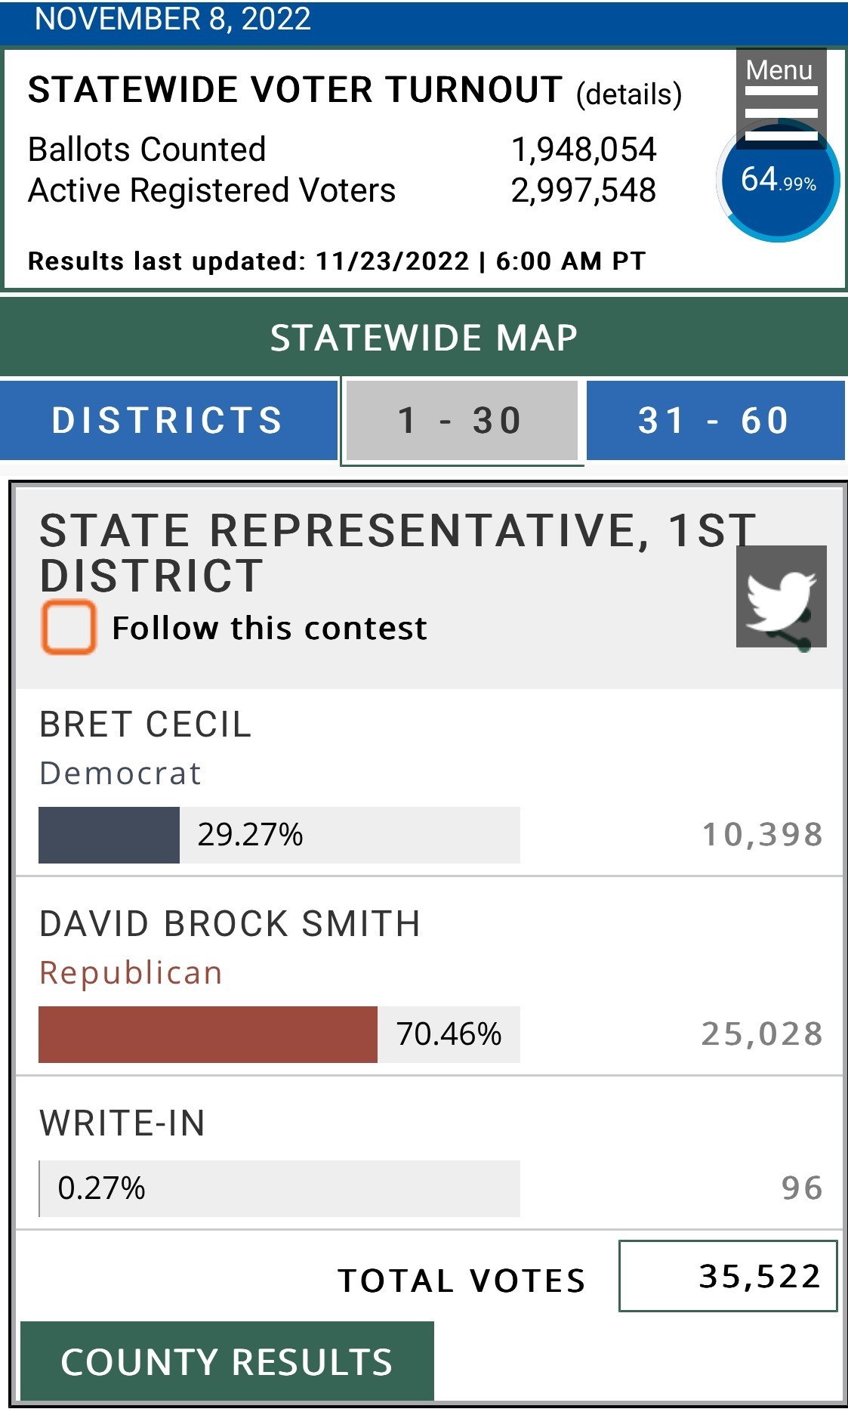
Task: Switch to districts 1 - 30 tab
Action: coord(461,420)
